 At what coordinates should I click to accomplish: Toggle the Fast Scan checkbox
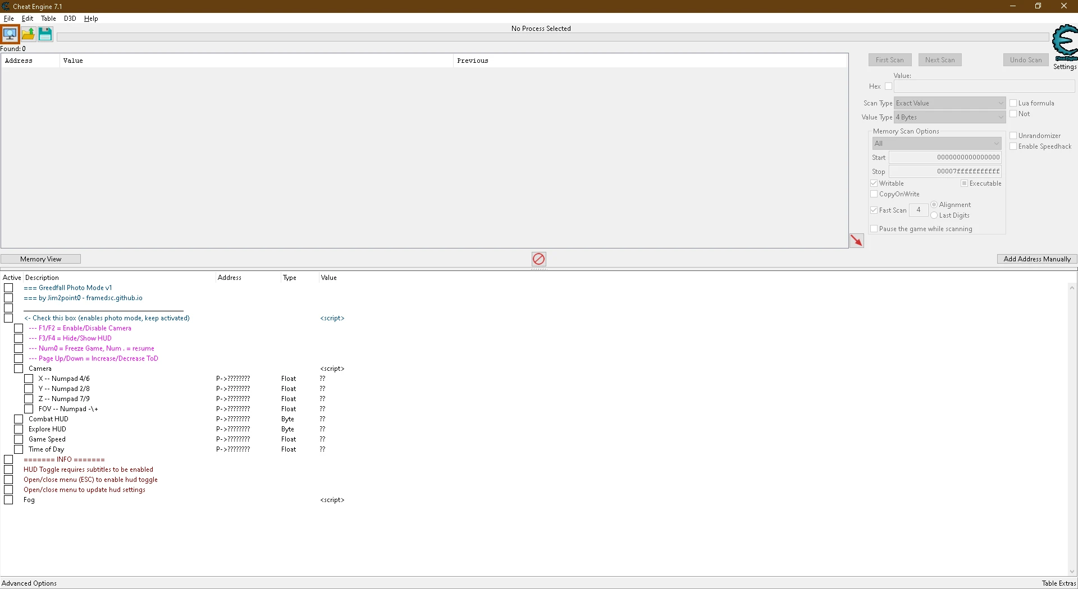click(874, 210)
